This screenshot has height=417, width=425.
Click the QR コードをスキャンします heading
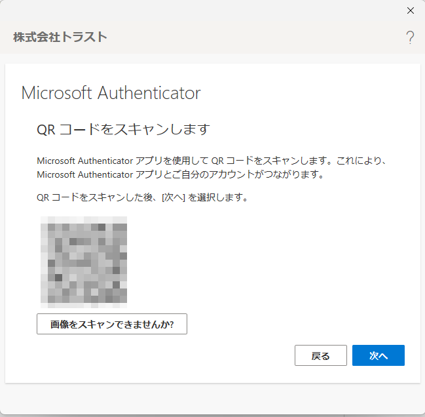coord(123,129)
